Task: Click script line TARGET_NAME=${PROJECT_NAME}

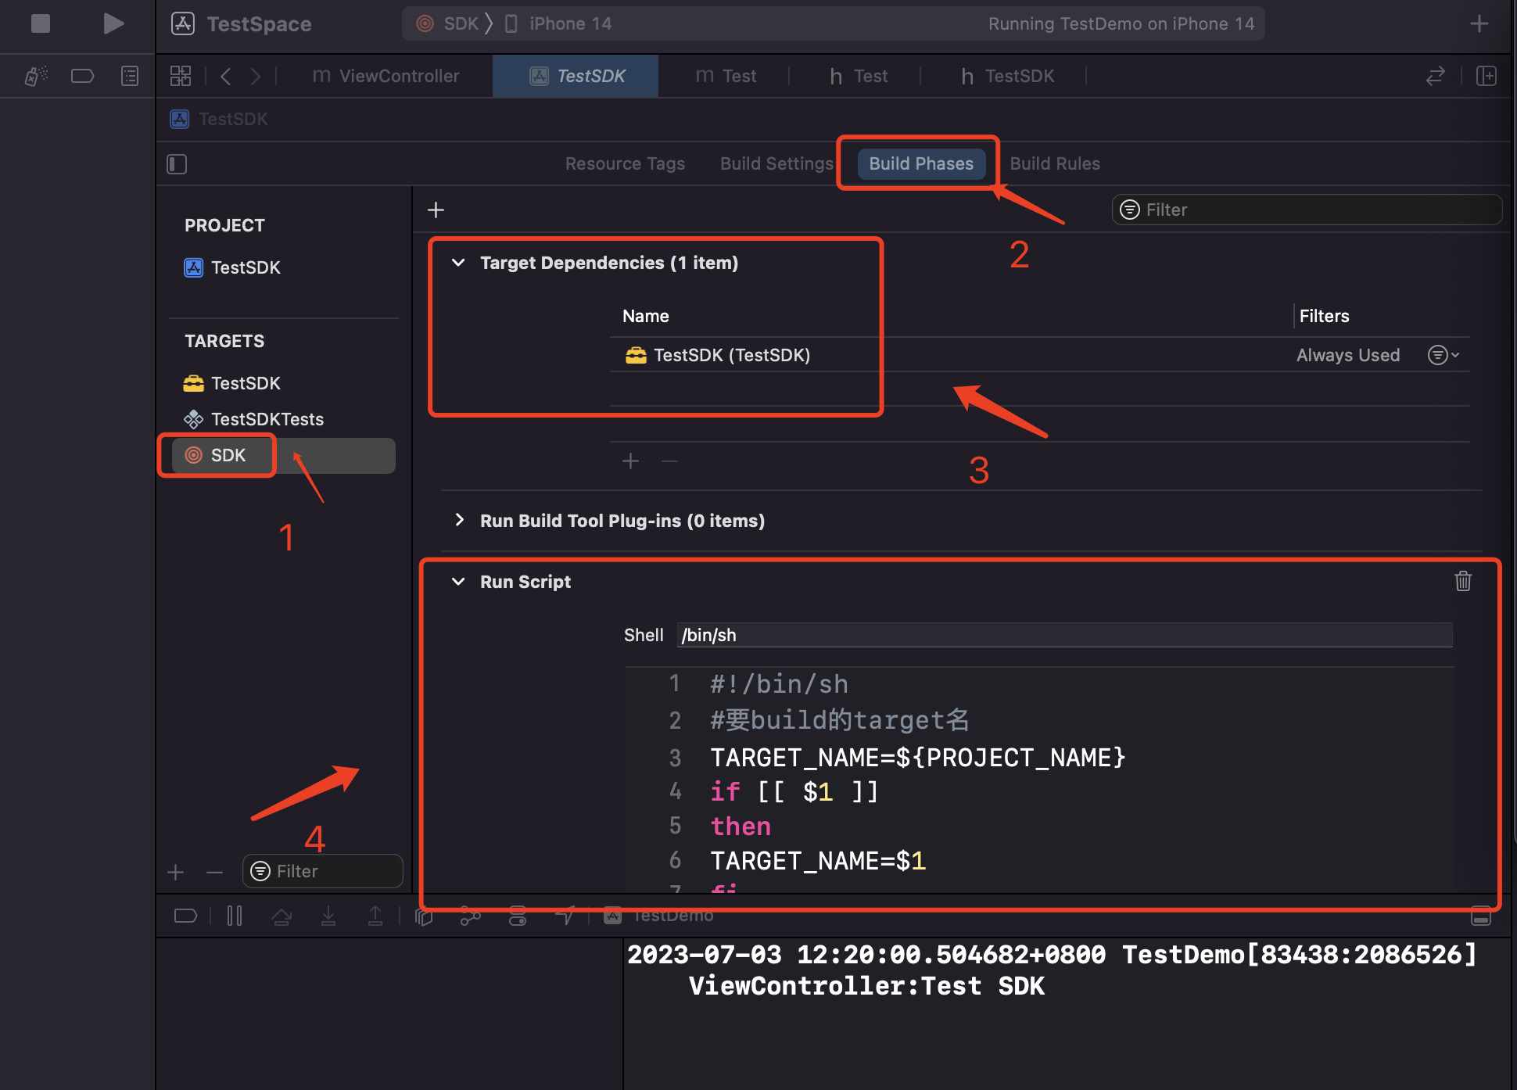Action: click(917, 757)
